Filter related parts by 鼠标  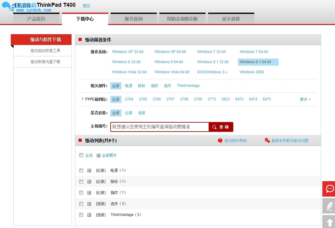[141, 86]
